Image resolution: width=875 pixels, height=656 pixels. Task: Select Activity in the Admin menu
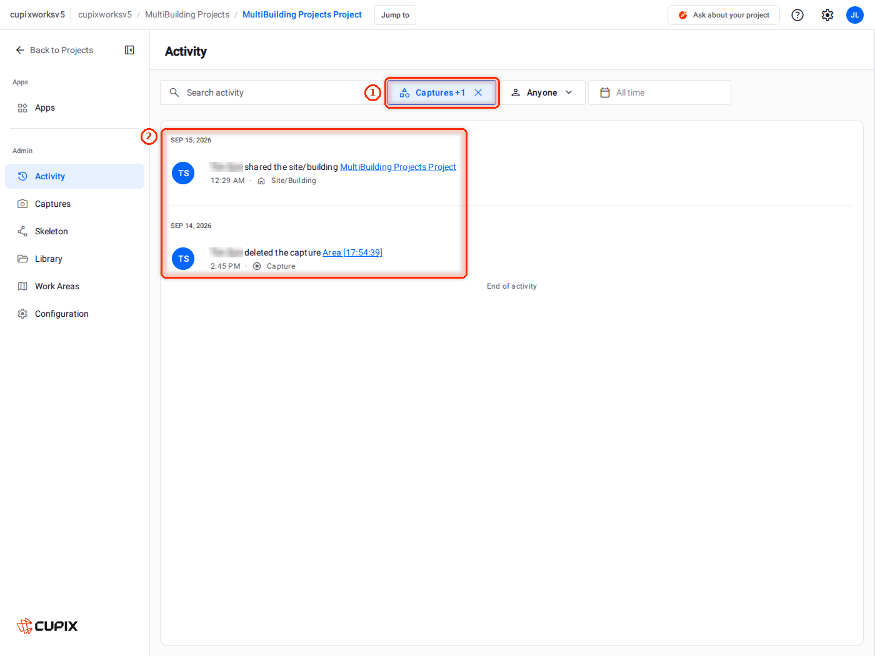pos(75,176)
